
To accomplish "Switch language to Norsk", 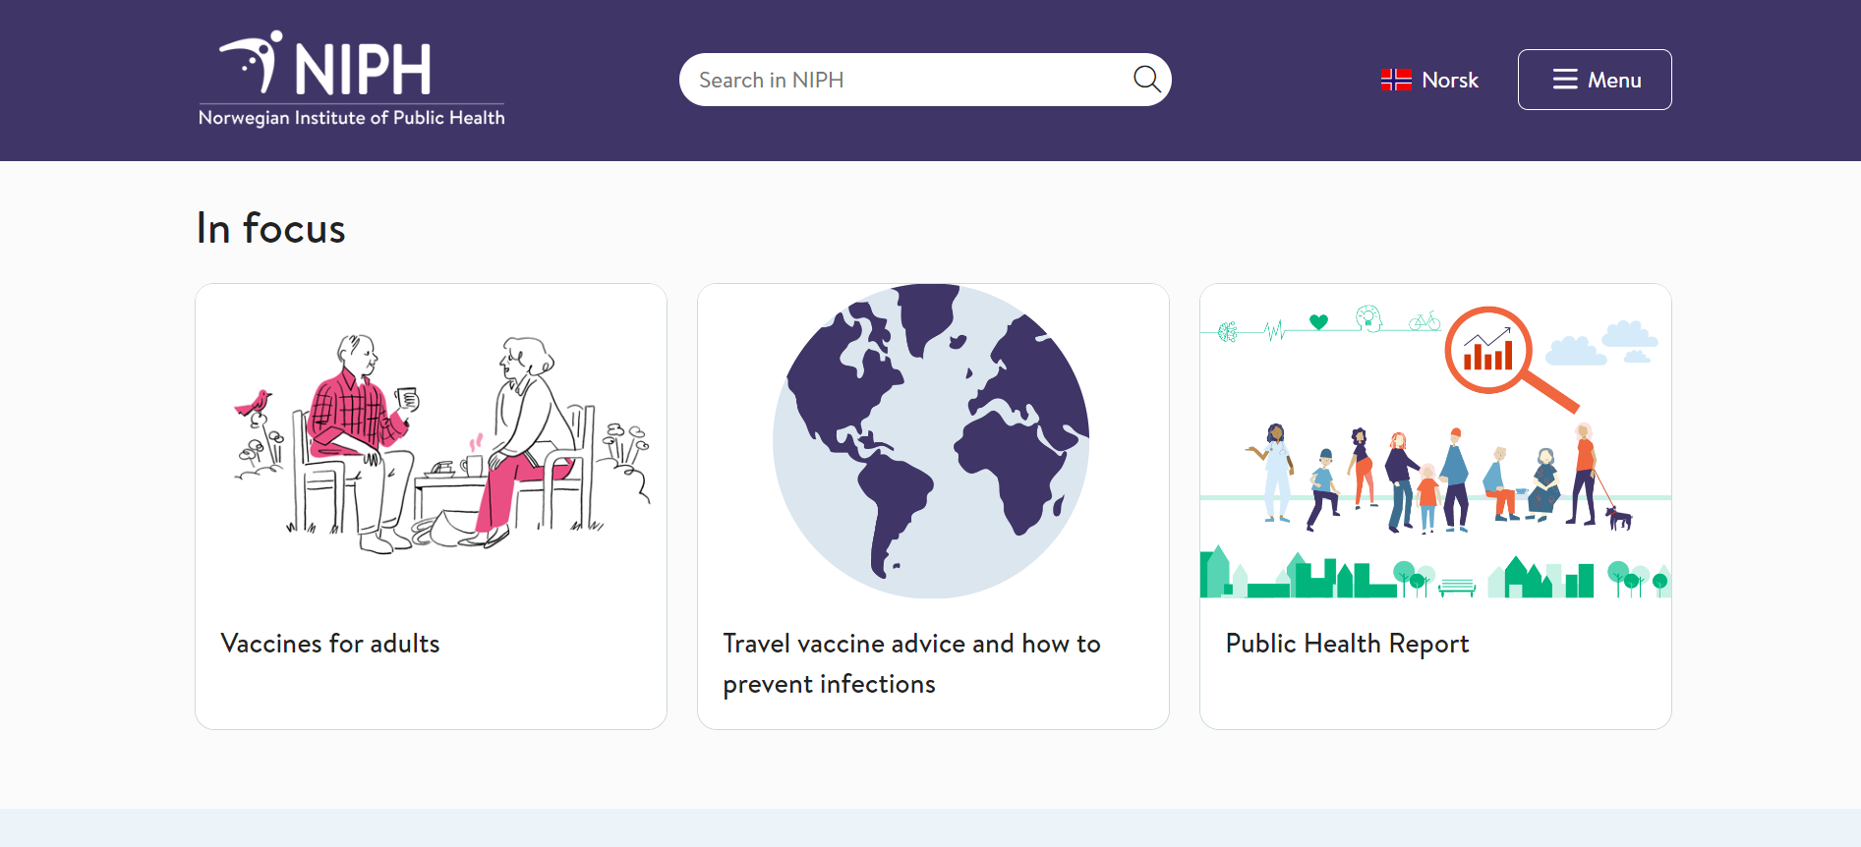I will coord(1449,80).
